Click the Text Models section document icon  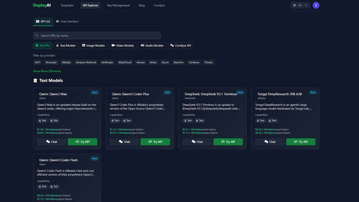(x=35, y=80)
